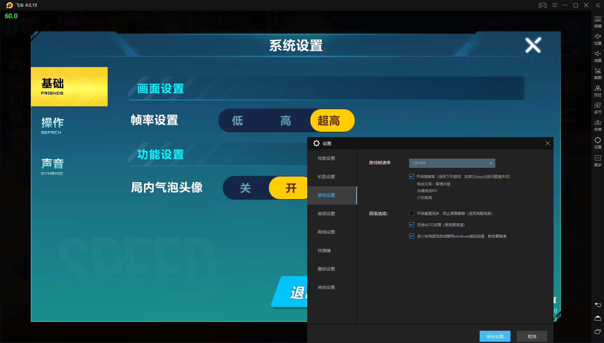Screen dimensions: 604x343
Task: Click the 取消 cancel button
Action: [x=532, y=336]
